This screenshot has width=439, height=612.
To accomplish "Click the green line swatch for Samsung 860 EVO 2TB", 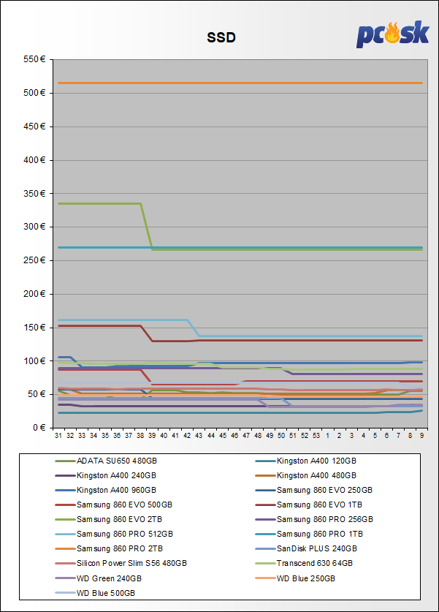I will tap(65, 519).
